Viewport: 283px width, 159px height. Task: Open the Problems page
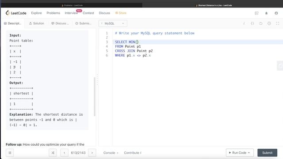point(53,13)
